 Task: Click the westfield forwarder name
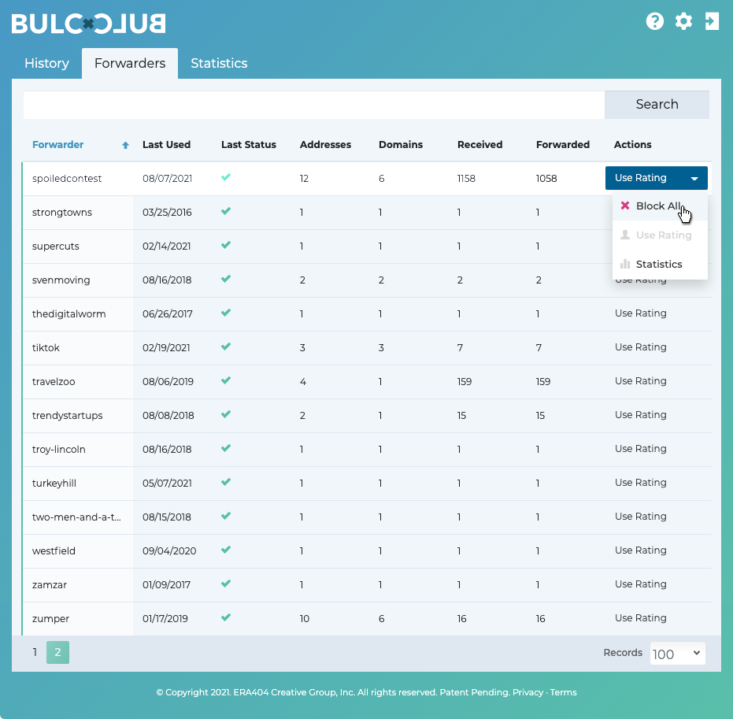[54, 550]
